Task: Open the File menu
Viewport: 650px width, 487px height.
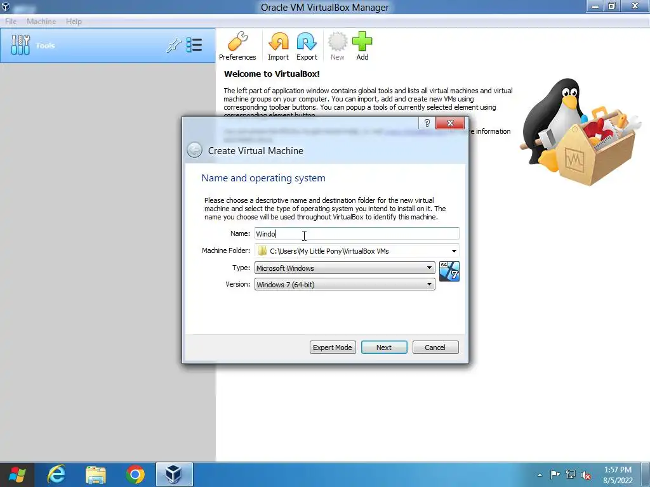Action: (11, 21)
